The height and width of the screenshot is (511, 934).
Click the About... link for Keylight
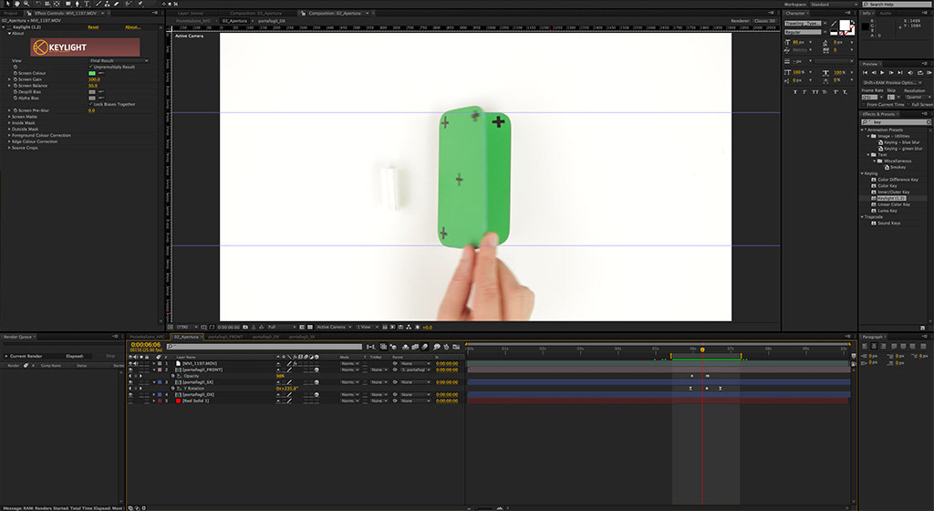pyautogui.click(x=132, y=26)
